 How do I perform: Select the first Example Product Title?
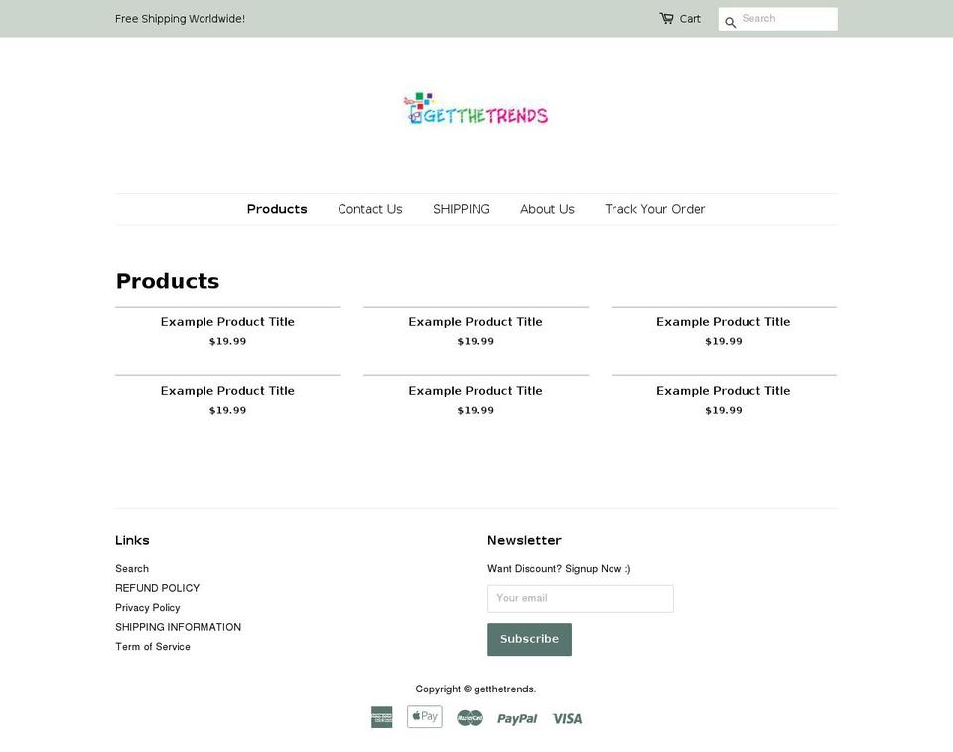(227, 321)
